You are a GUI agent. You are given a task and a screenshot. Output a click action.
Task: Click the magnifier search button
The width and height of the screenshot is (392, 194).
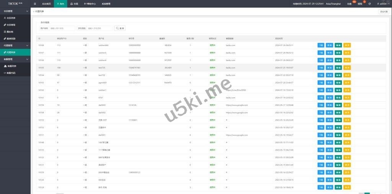[x=120, y=28]
